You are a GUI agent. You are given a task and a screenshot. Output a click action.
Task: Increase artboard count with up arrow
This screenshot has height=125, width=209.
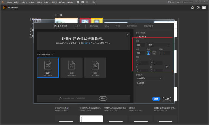[x=161, y=52]
